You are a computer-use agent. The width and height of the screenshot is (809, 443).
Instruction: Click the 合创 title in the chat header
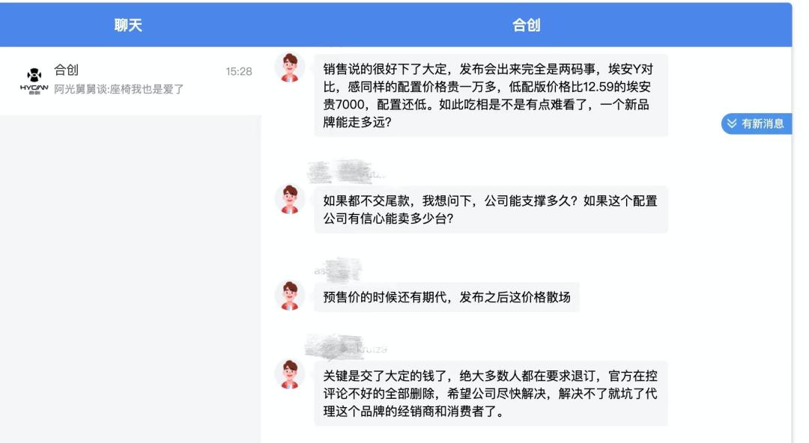pos(526,25)
